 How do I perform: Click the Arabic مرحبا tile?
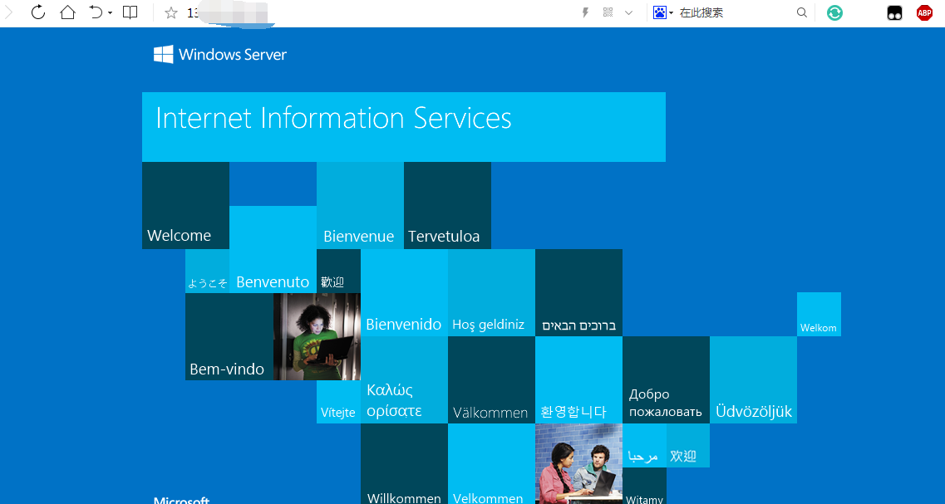[644, 446]
